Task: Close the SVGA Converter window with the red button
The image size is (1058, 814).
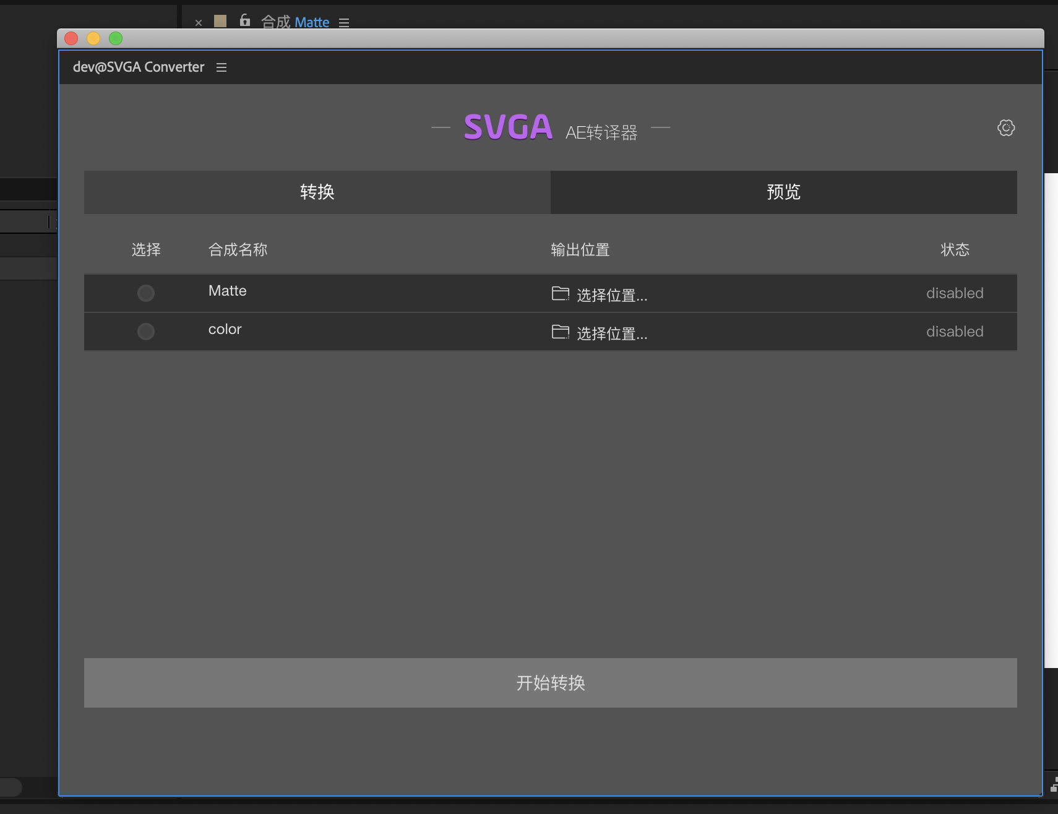Action: click(71, 38)
